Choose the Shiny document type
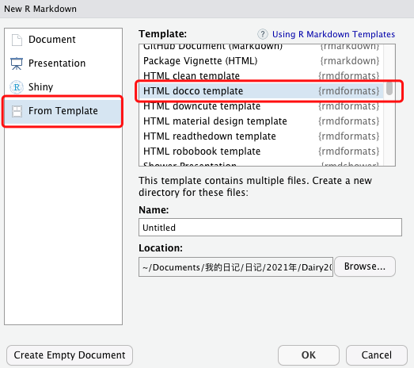Image resolution: width=414 pixels, height=368 pixels. tap(63, 87)
